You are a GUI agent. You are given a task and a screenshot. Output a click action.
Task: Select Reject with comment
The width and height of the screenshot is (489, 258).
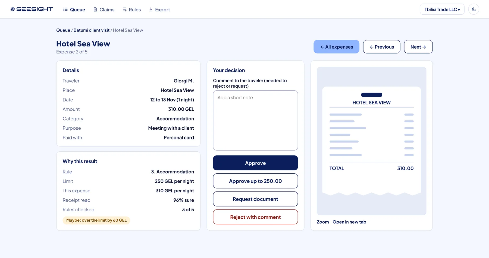pos(255,217)
